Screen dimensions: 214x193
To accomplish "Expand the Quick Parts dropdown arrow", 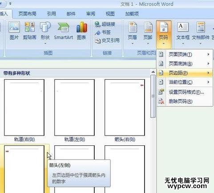I will [x=201, y=44].
